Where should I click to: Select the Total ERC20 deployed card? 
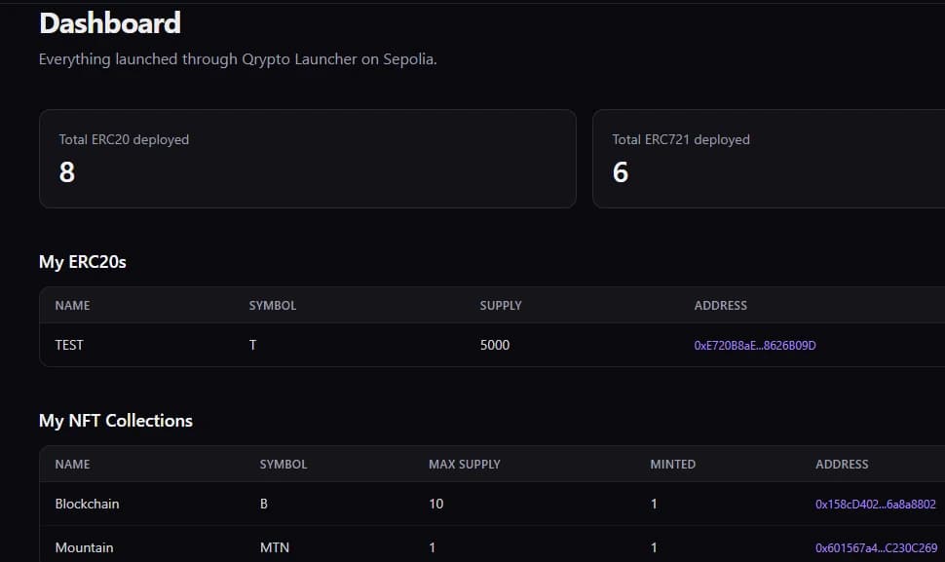point(307,159)
